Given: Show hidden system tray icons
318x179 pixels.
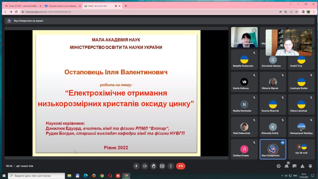Looking at the screenshot, I should point(282,176).
